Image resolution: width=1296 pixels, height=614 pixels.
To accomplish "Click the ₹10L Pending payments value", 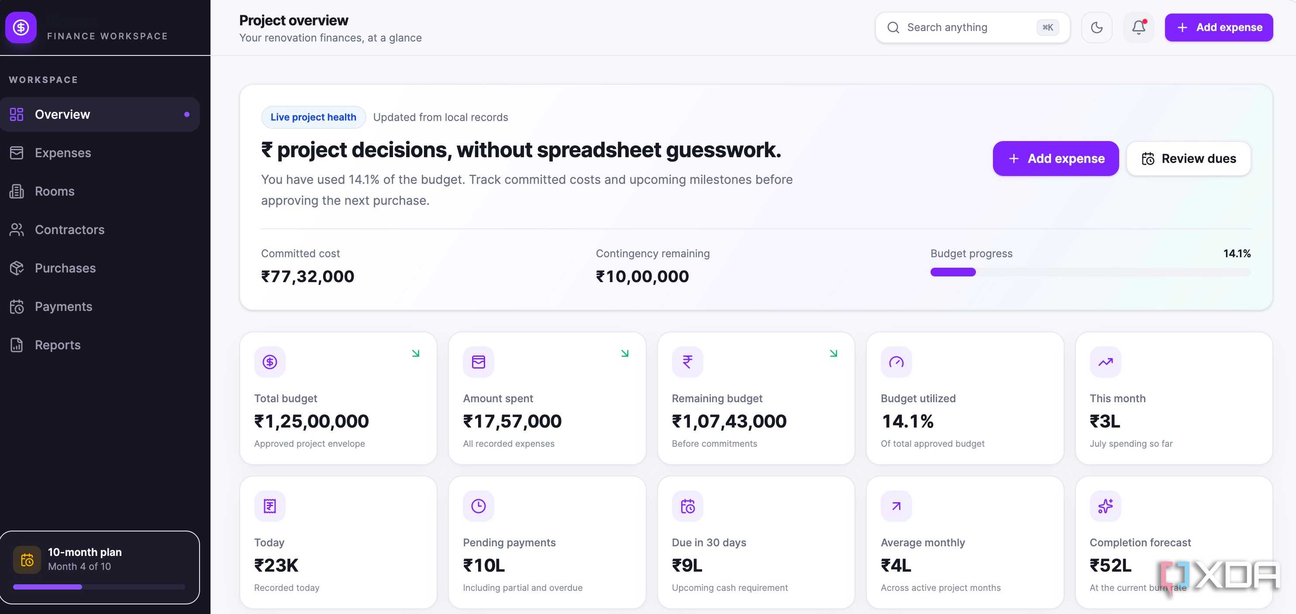I will coord(483,565).
